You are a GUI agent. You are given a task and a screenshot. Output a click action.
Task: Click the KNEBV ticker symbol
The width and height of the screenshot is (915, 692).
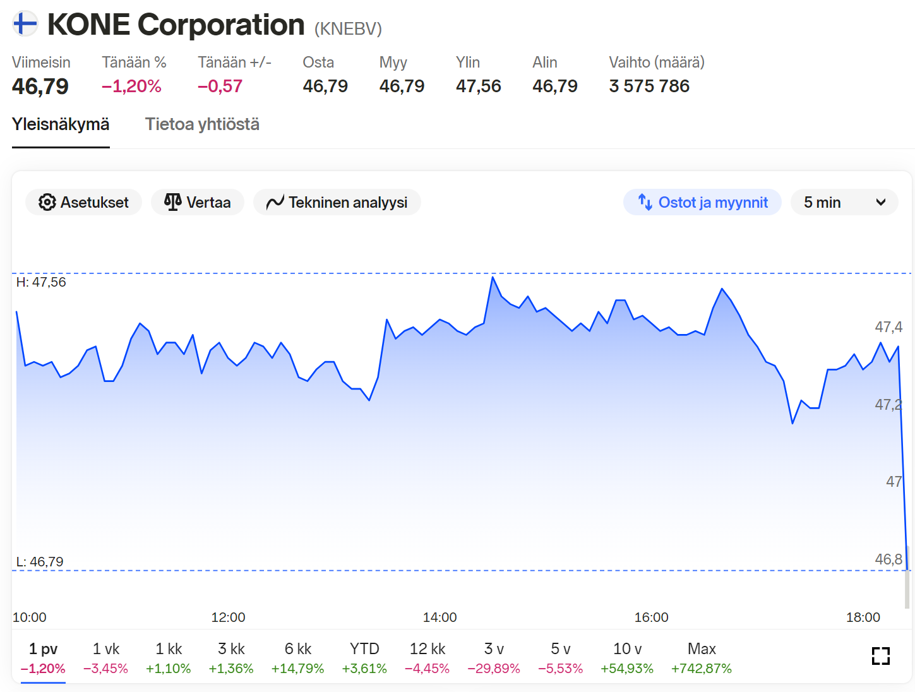(x=348, y=29)
